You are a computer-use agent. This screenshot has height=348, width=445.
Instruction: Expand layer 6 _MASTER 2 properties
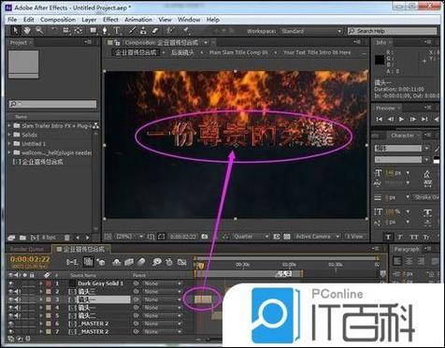(x=41, y=324)
